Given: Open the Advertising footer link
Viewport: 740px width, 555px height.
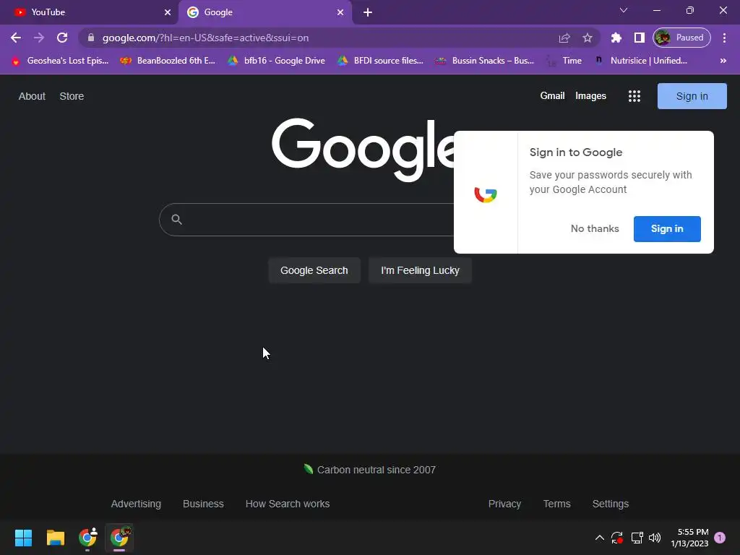Looking at the screenshot, I should point(136,504).
